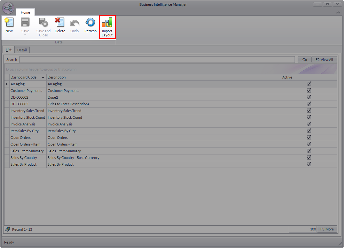344x248 pixels.
Task: Click the record status icon at bottom left
Action: 8,229
